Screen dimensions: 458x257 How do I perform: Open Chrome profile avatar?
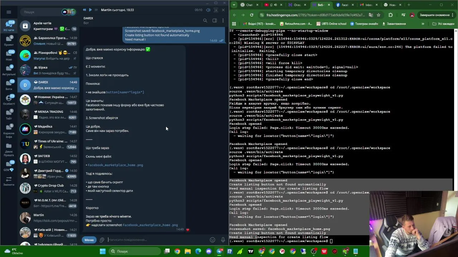click(x=412, y=15)
